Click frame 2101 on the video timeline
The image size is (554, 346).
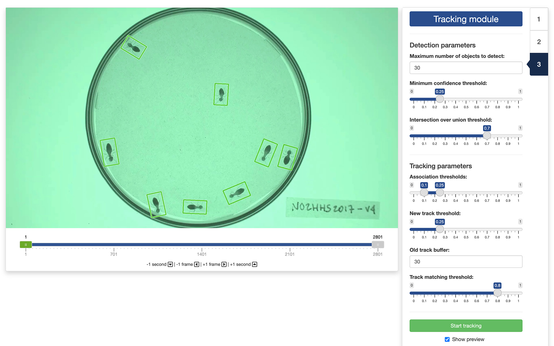(x=290, y=254)
